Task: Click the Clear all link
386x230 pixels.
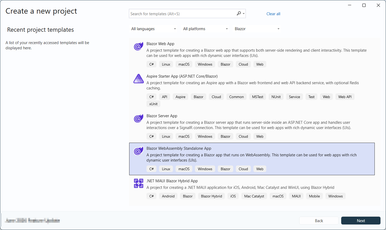Action: click(273, 14)
